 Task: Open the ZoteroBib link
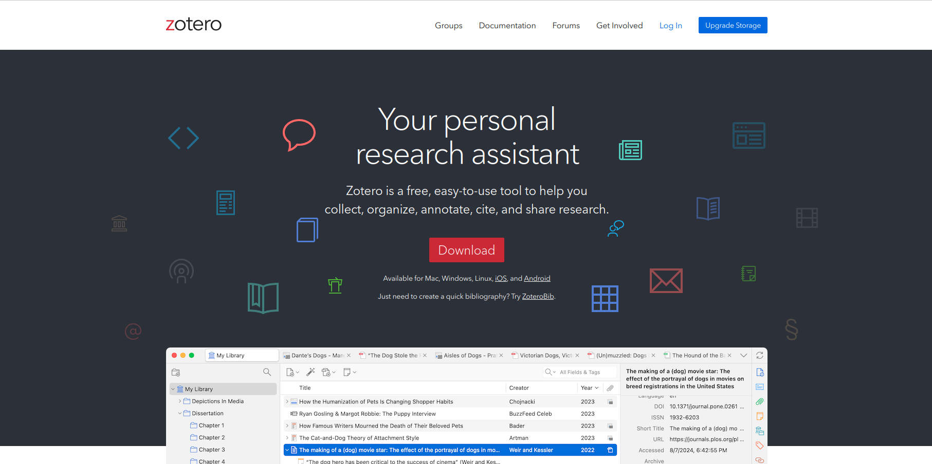tap(538, 296)
